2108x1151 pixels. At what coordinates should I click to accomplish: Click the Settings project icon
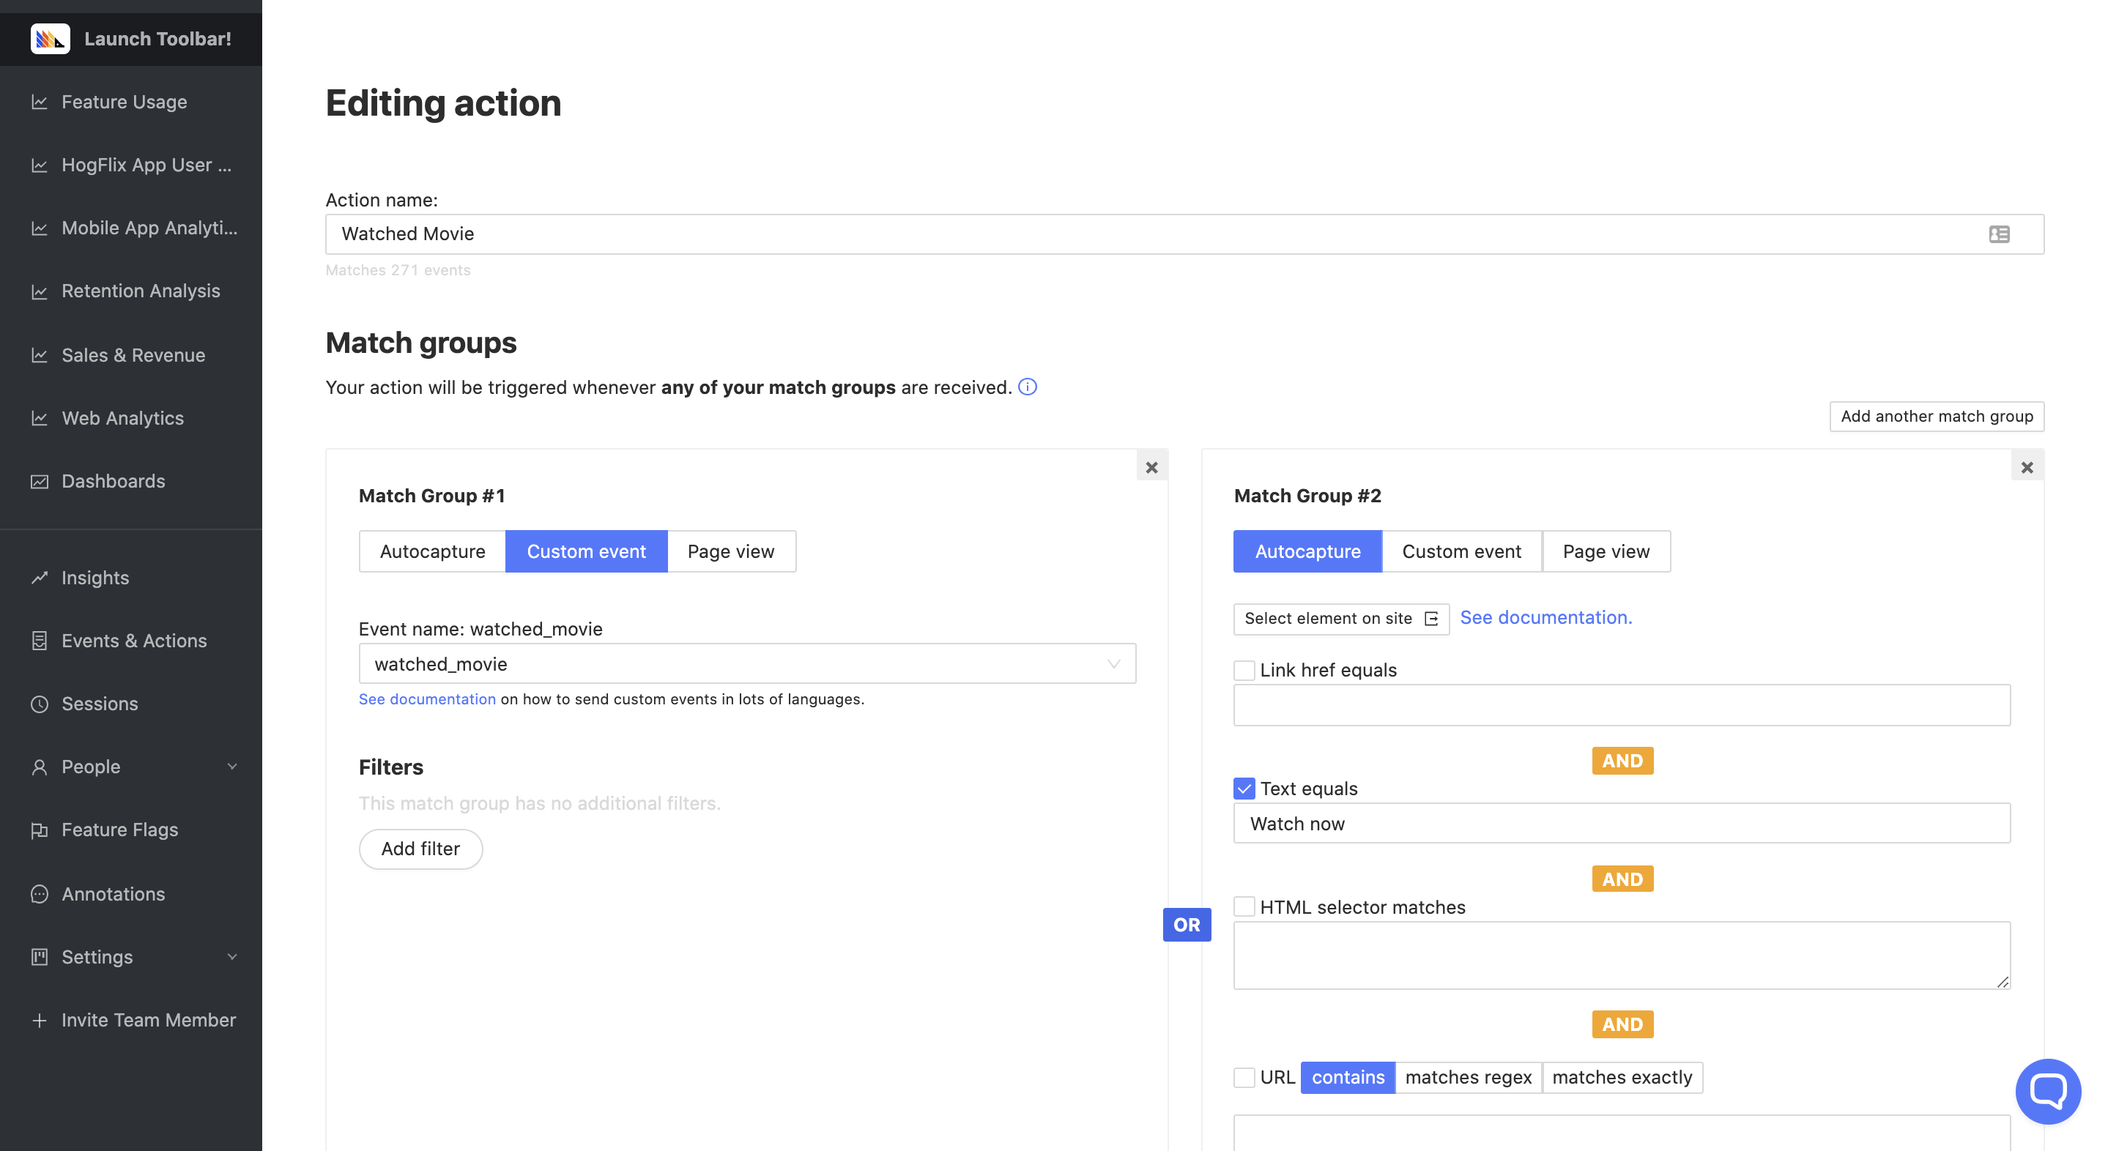pos(40,957)
